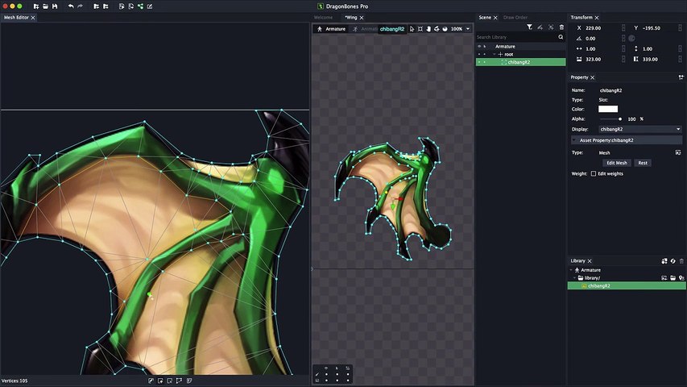The width and height of the screenshot is (687, 387).
Task: Click the trash icon in Library panel header
Action: [x=681, y=260]
